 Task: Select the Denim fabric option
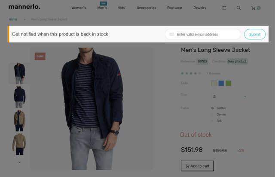[212, 114]
